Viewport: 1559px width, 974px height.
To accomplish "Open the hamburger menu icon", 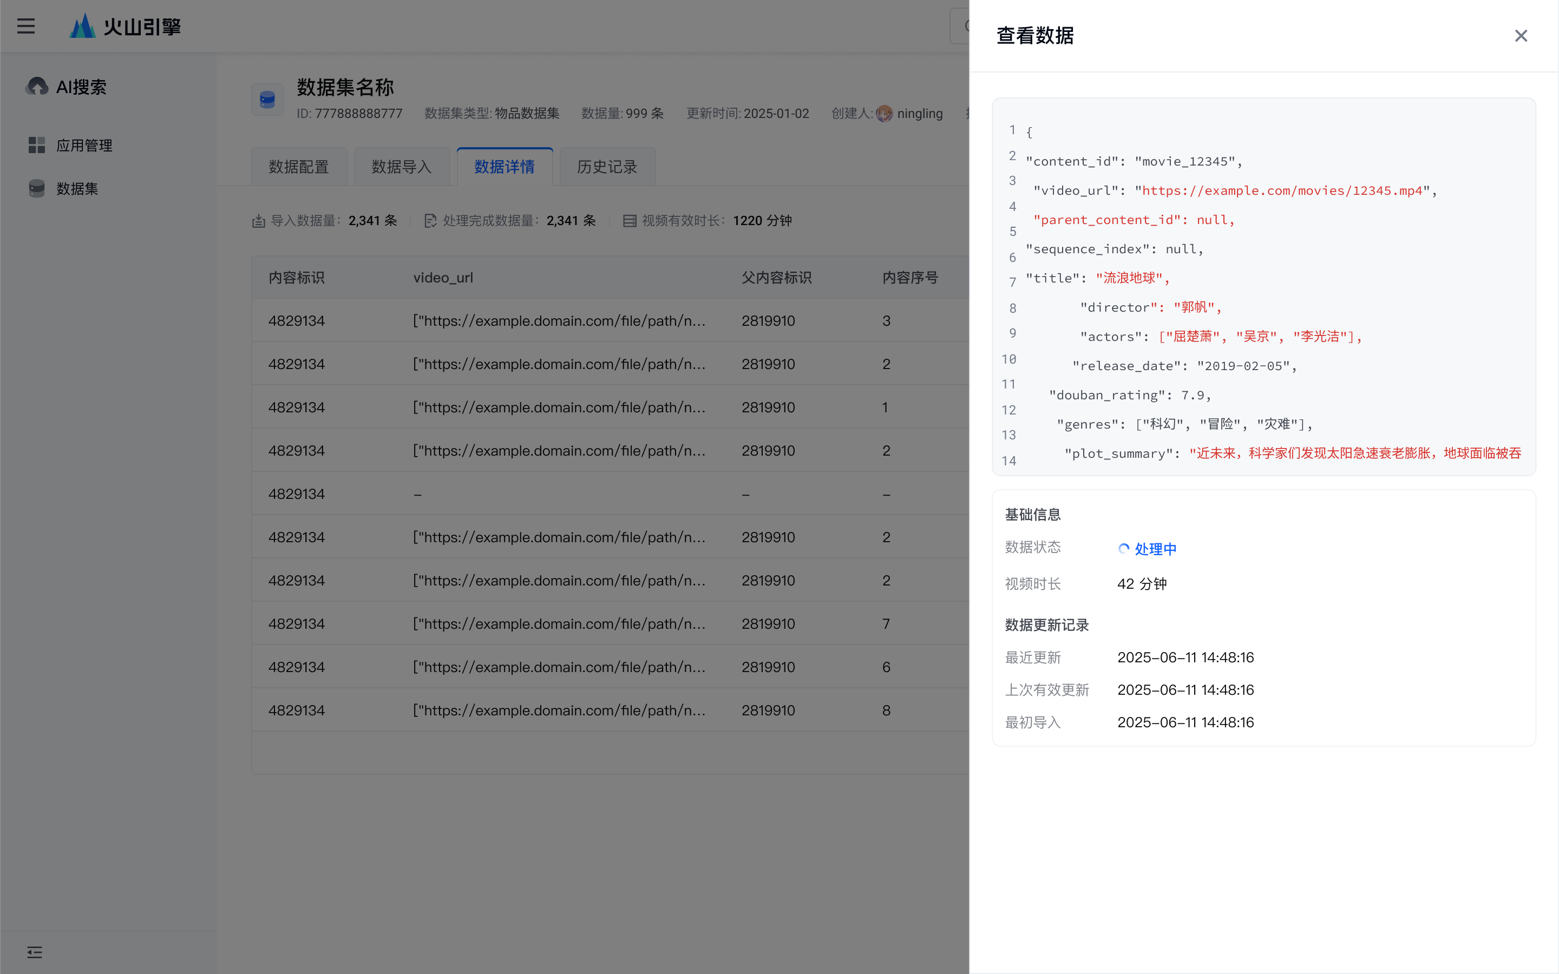I will (x=26, y=26).
